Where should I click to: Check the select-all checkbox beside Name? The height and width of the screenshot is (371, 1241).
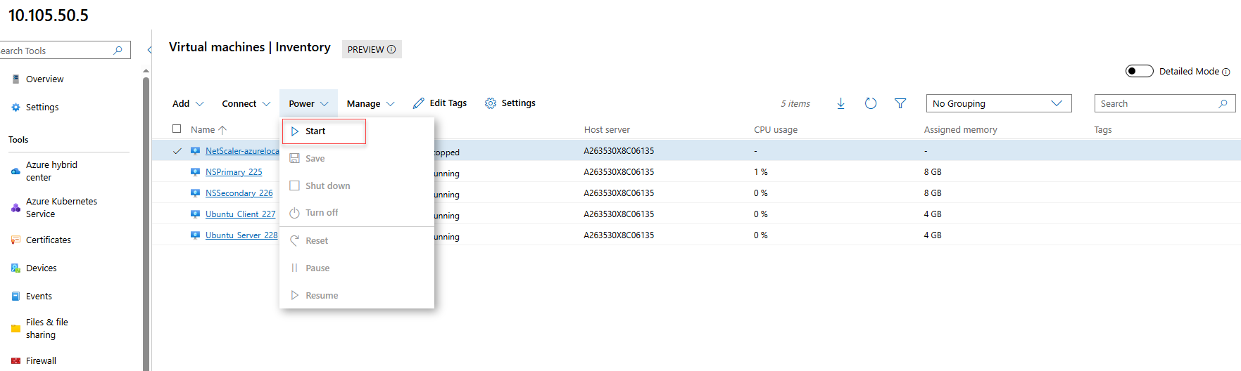click(177, 129)
